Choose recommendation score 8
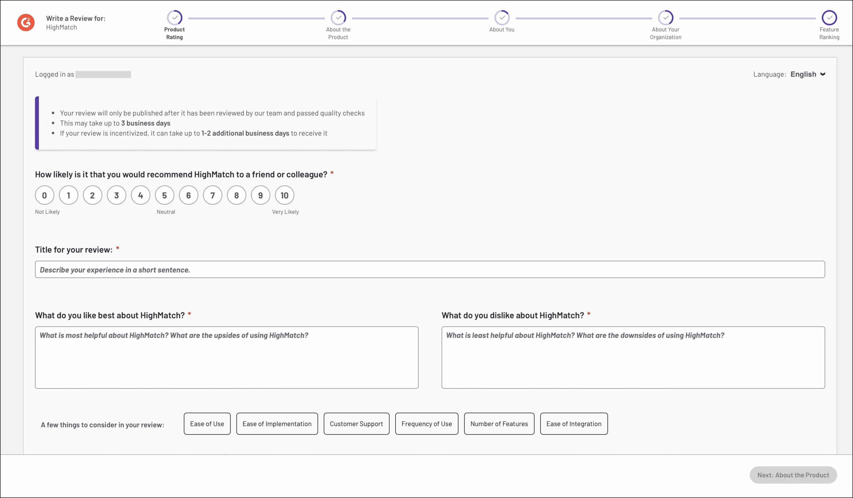 236,195
